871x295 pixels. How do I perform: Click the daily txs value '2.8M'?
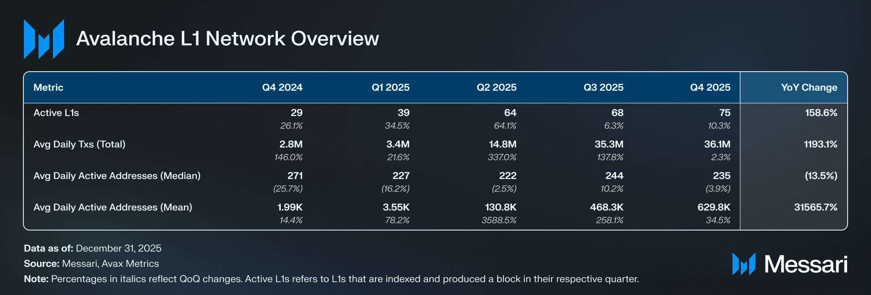click(x=291, y=144)
